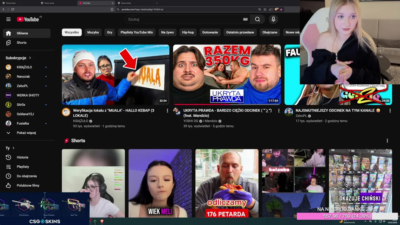Click the browser address bar URL
The width and height of the screenshot is (400, 225).
142,9
